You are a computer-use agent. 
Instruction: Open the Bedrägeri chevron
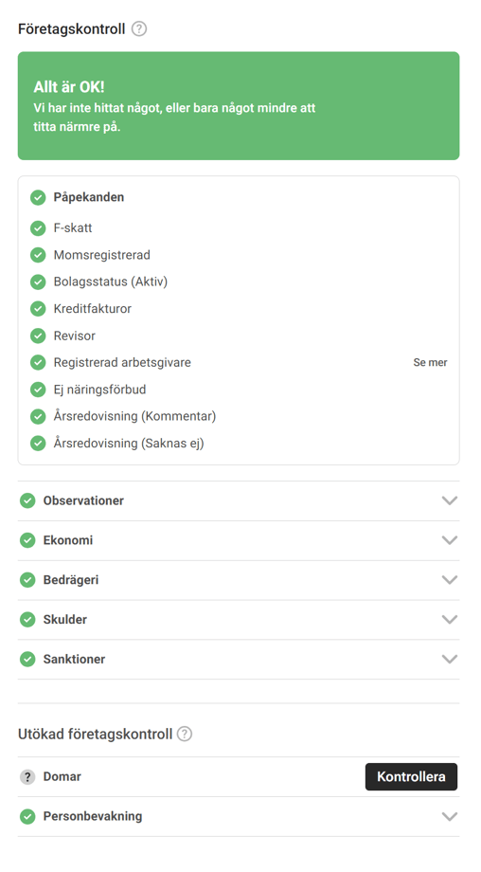tap(450, 579)
